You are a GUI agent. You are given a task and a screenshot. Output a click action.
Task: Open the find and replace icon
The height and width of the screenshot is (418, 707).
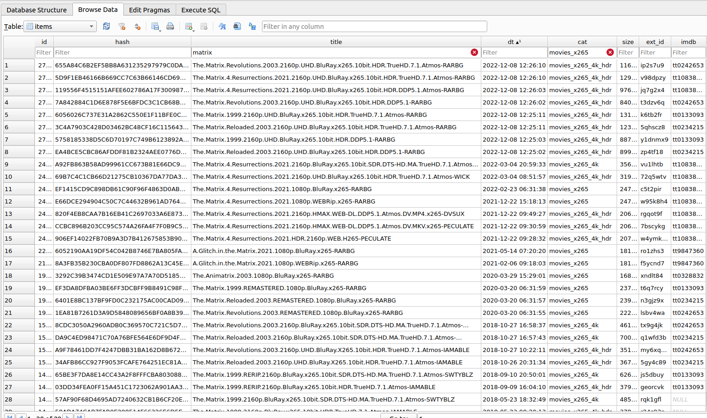252,27
